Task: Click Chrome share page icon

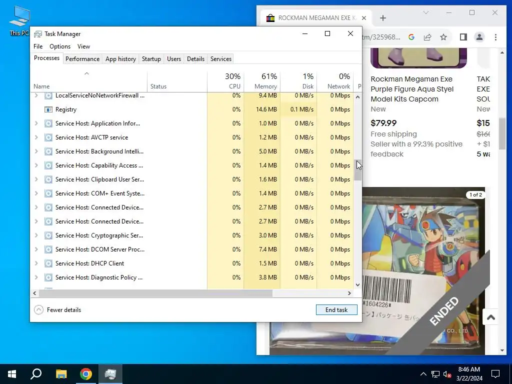Action: 427,37
